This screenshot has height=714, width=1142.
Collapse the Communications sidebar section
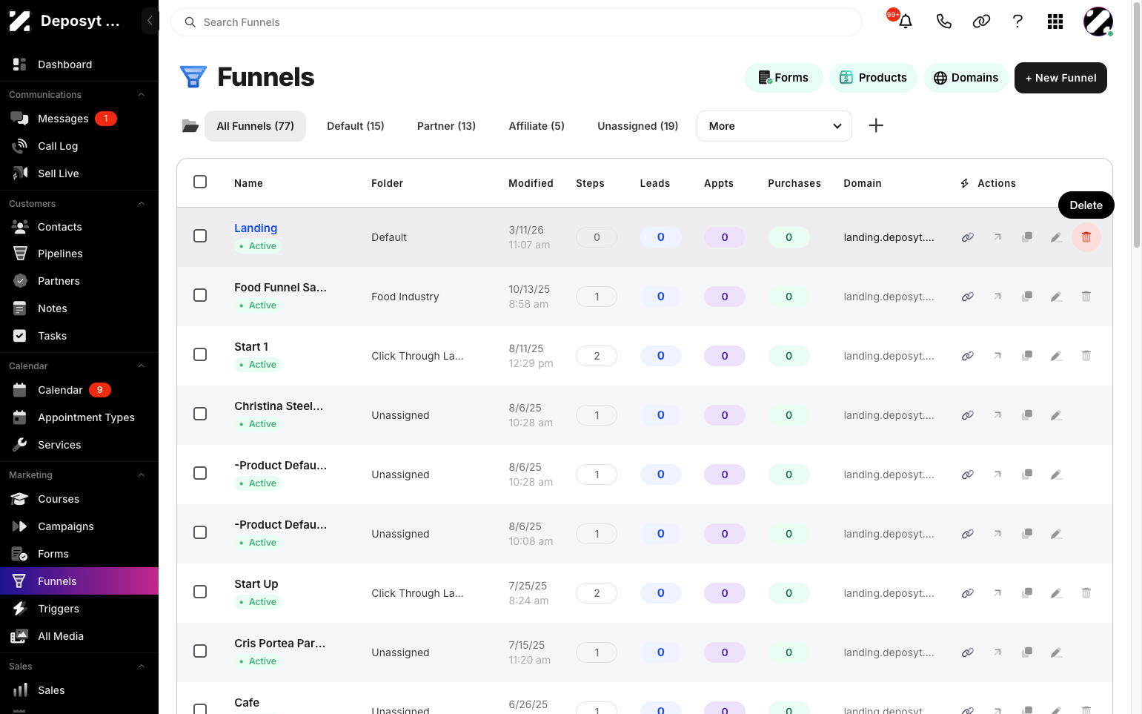141,95
